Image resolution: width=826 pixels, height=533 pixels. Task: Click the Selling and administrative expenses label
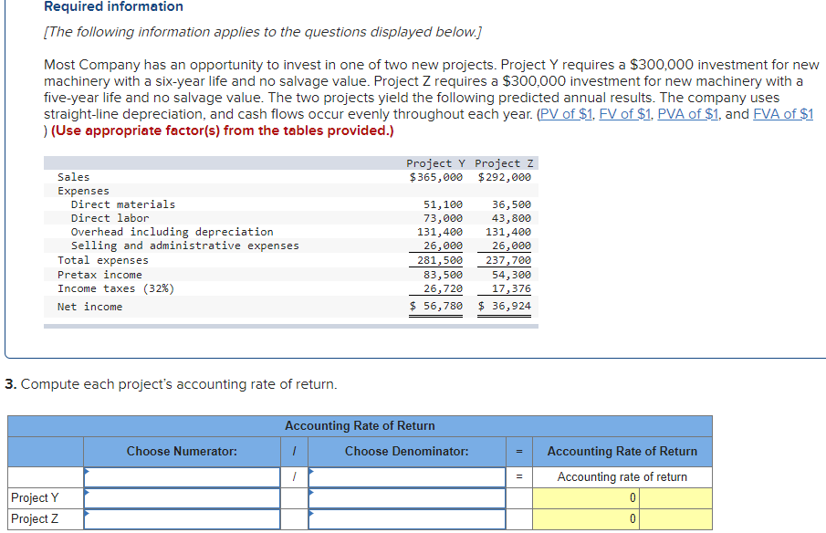point(185,246)
